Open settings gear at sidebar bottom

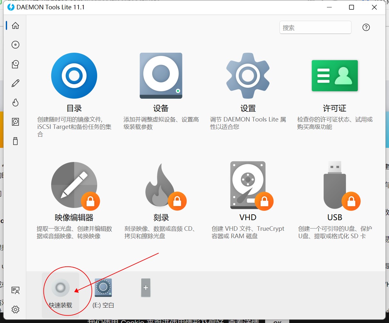[x=15, y=310]
